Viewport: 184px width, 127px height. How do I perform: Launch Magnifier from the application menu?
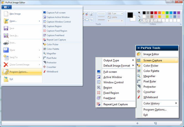[62, 53]
